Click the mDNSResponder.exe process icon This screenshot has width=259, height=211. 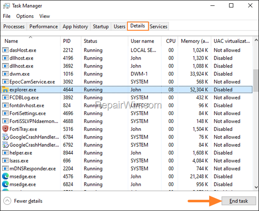[5, 168]
